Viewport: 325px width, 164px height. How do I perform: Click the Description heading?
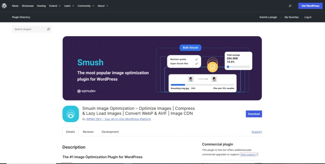pos(74,147)
